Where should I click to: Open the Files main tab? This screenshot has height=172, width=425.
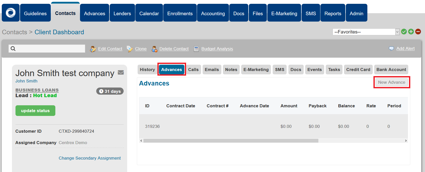pyautogui.click(x=258, y=13)
